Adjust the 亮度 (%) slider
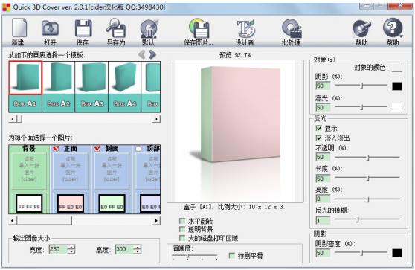 [x=367, y=199]
